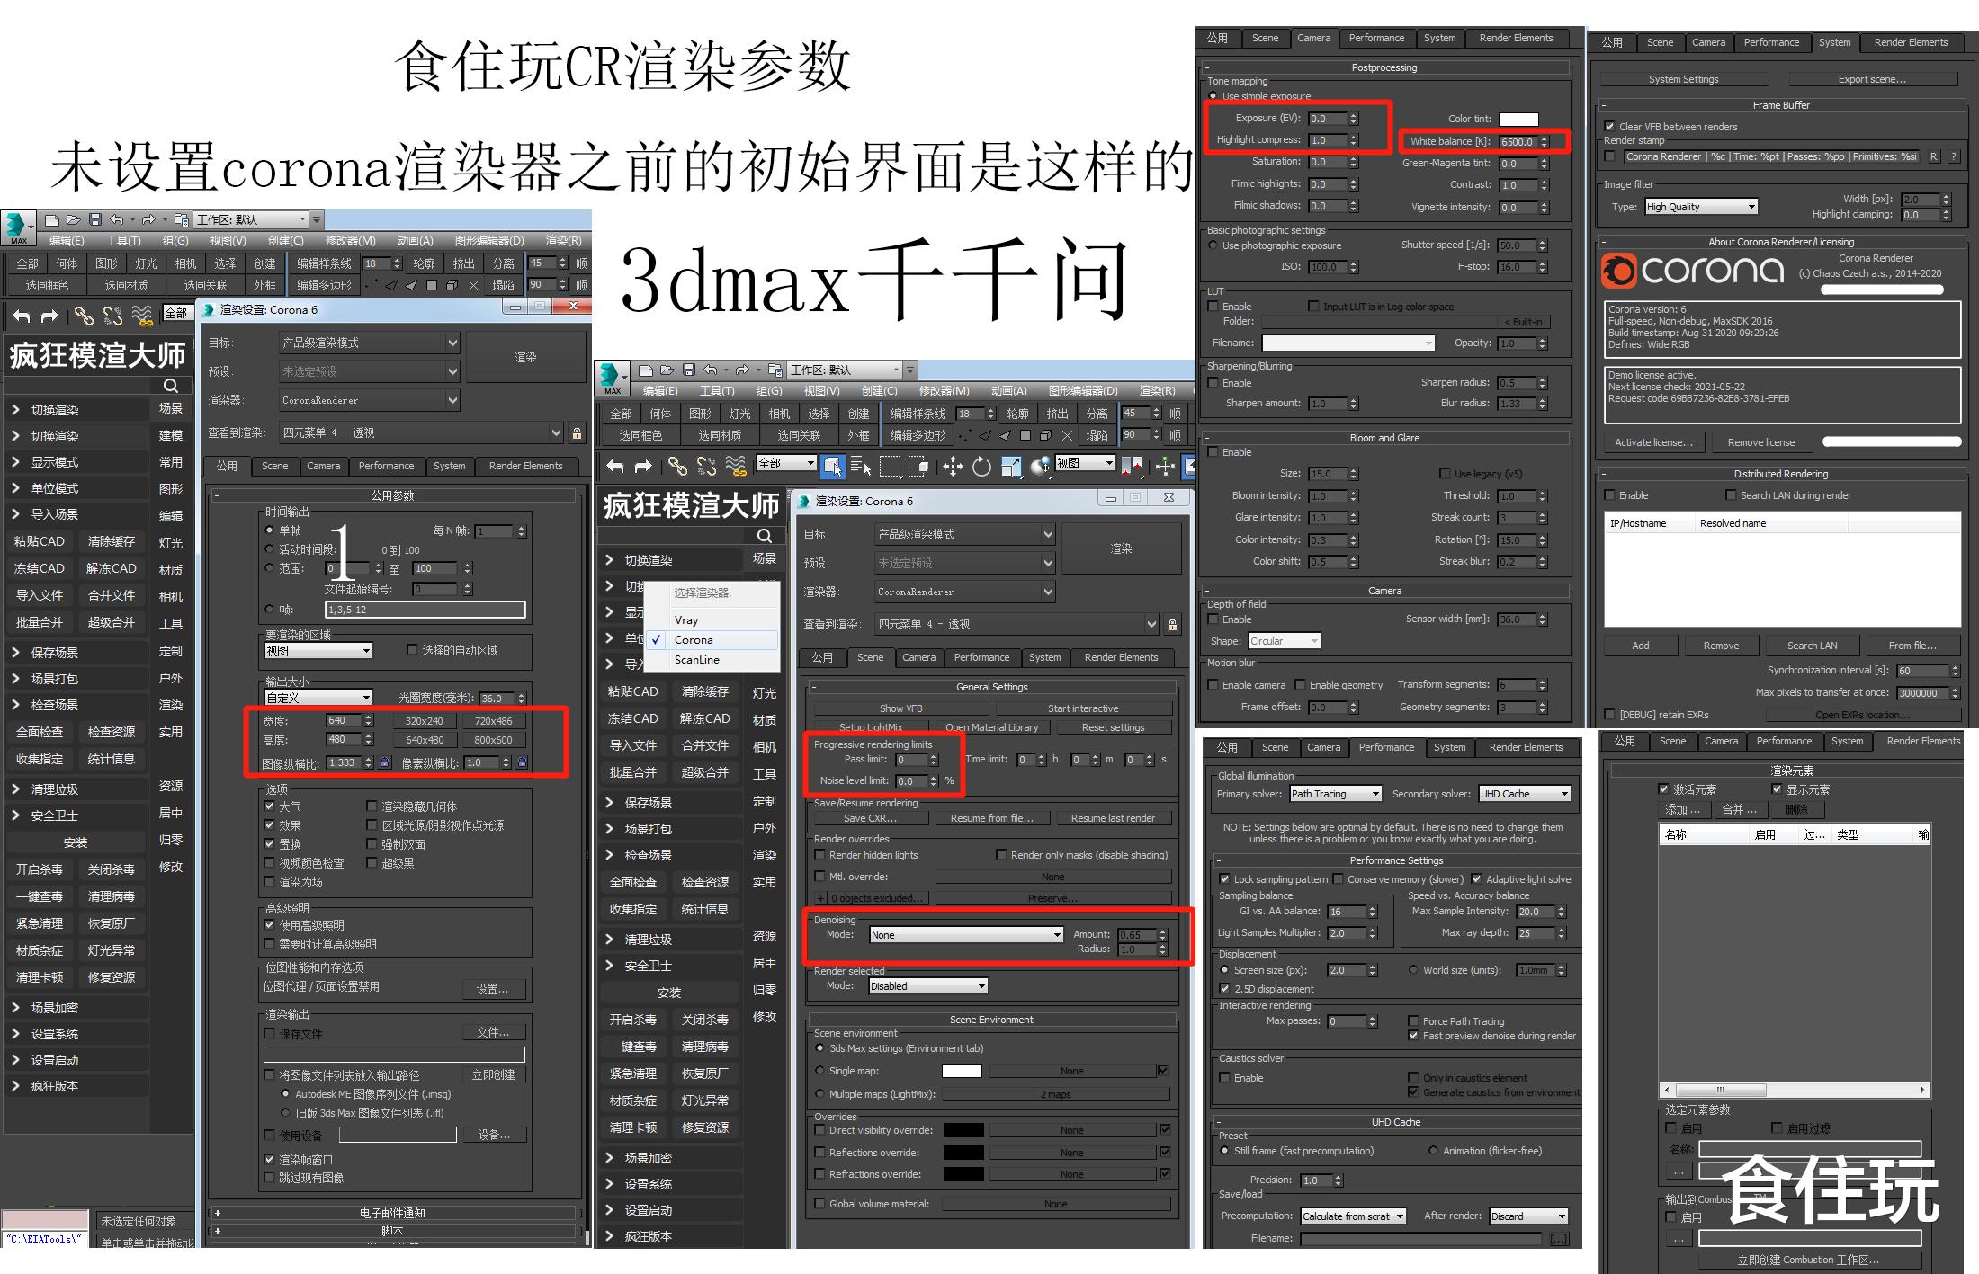Click the white Color tint swatch
This screenshot has width=1979, height=1274.
pyautogui.click(x=1518, y=119)
